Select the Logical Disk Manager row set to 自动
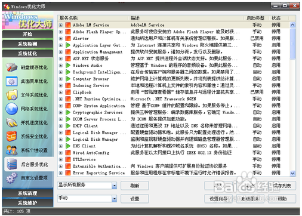Screen dimensions: 302x216 click(174, 139)
